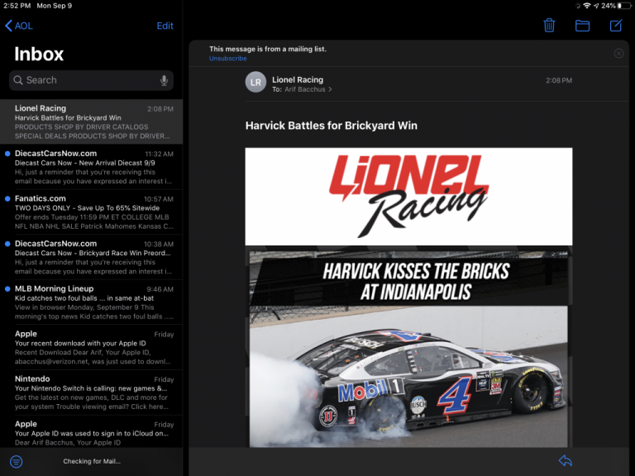
Task: Focus the Search field
Action: pyautogui.click(x=91, y=80)
